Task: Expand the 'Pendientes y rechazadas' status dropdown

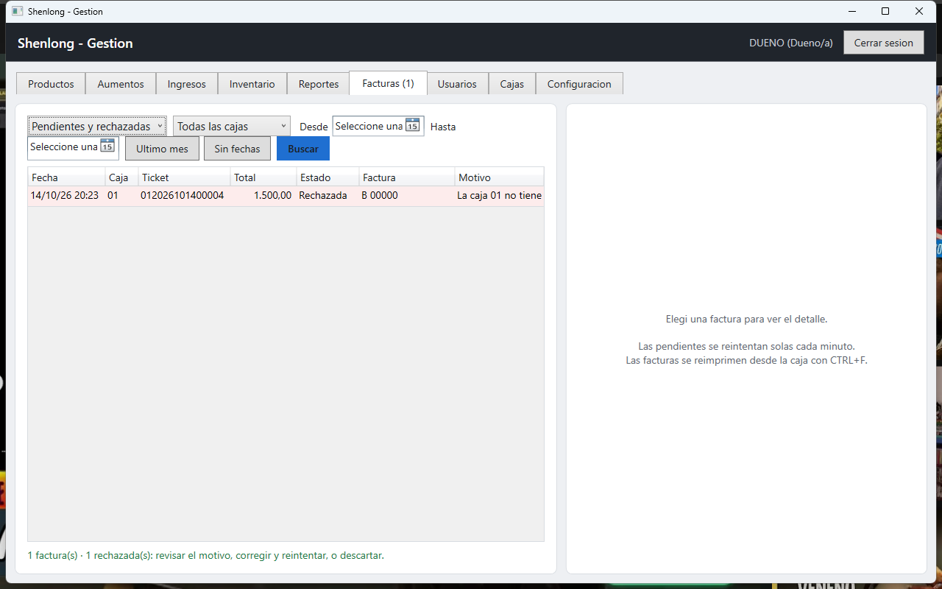Action: click(x=97, y=126)
